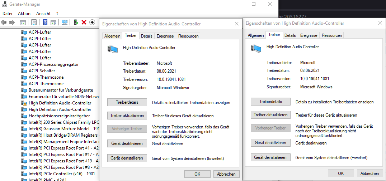Update driver using the green-arrow computer icon
This screenshot has width=386, height=181.
(x=76, y=22)
